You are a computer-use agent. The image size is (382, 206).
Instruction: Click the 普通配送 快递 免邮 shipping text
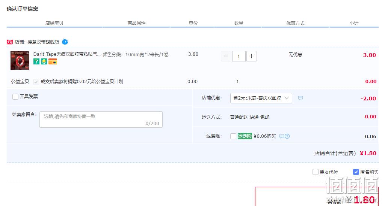click(250, 117)
